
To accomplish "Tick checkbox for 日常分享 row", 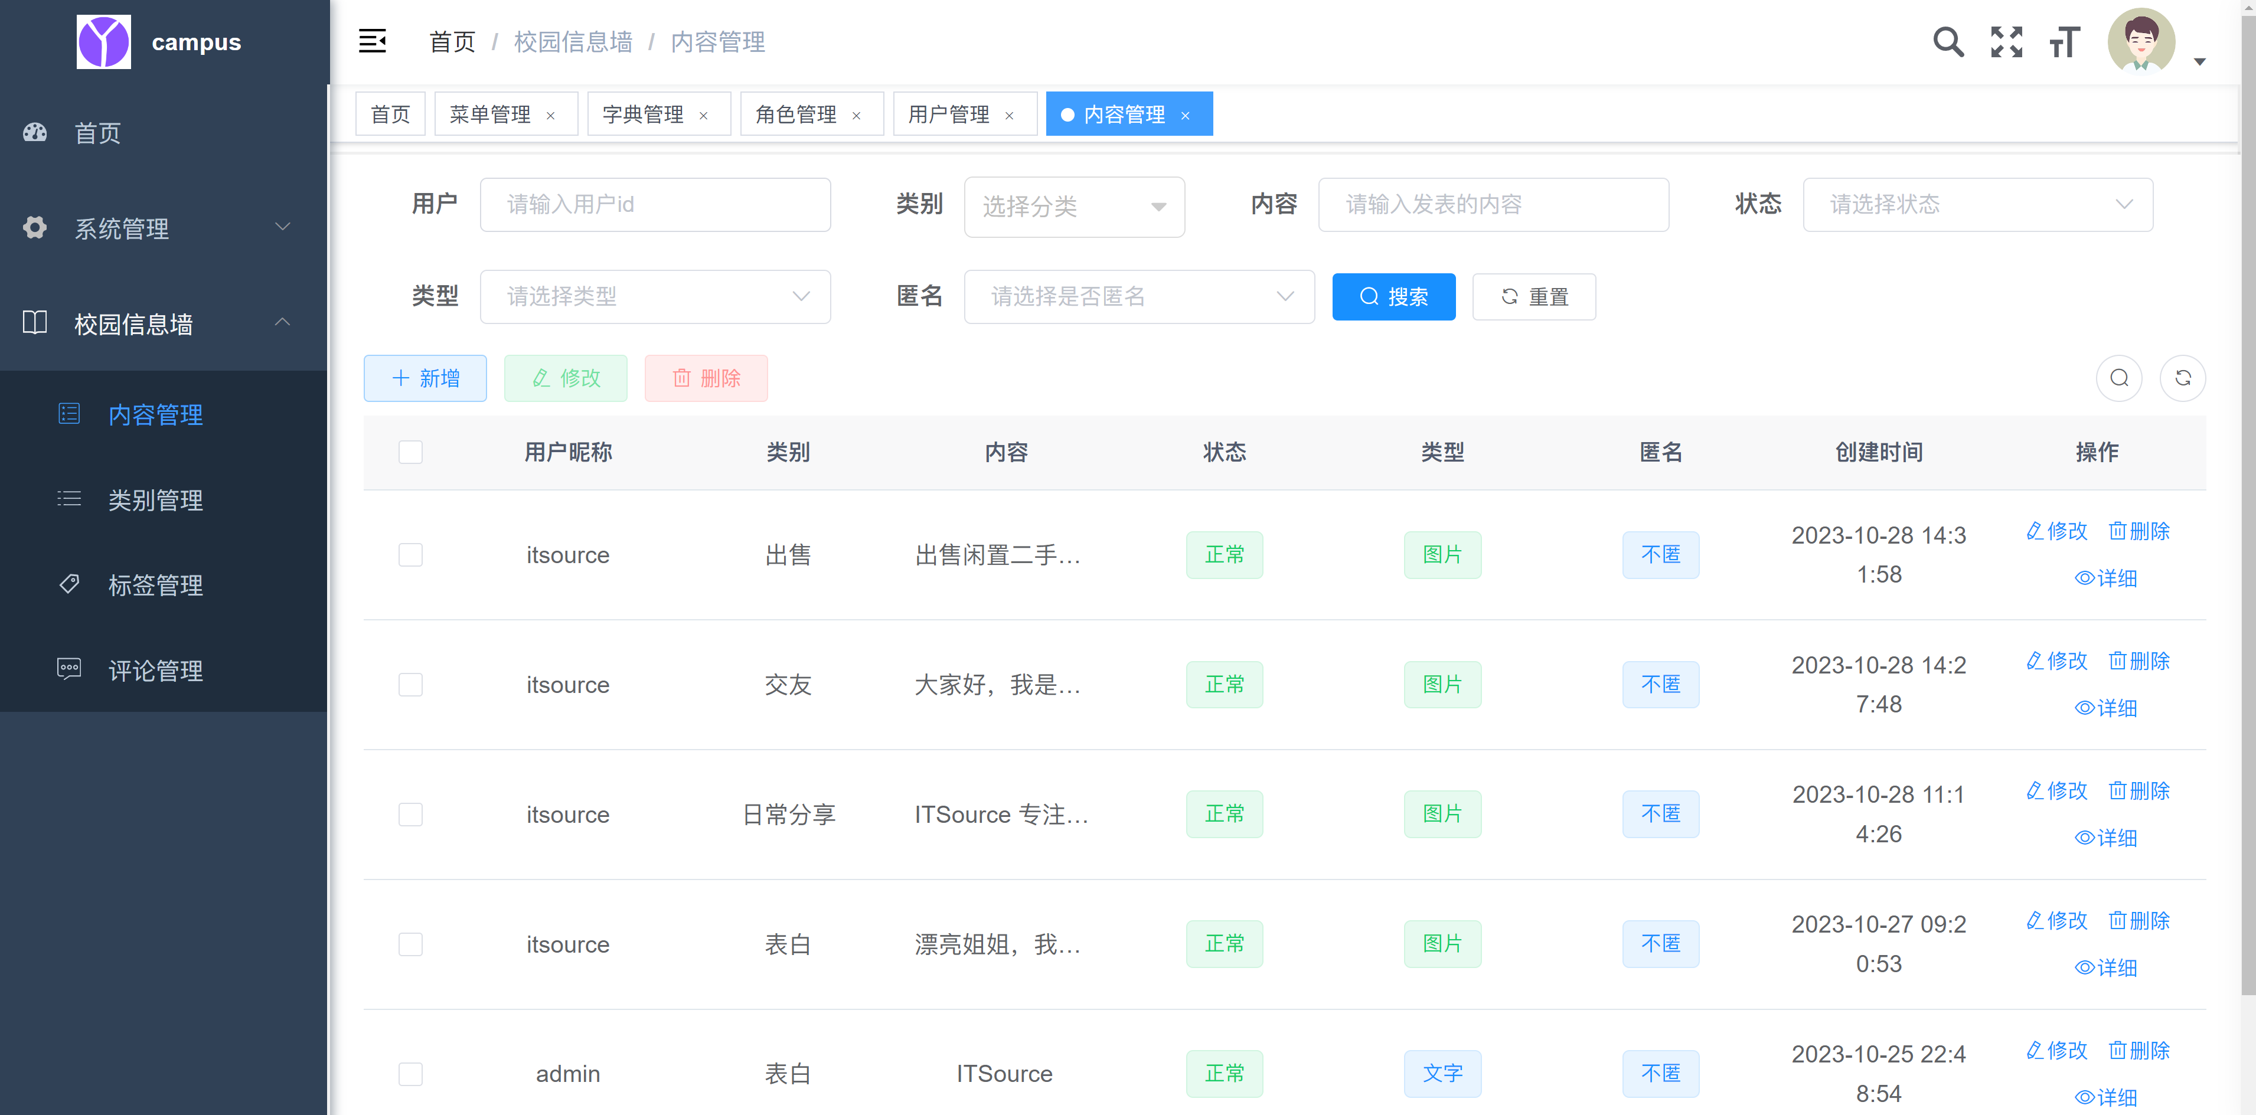I will click(x=410, y=815).
